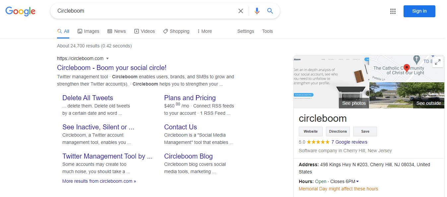Image resolution: width=447 pixels, height=197 pixels.
Task: Switch to the News tab
Action: click(x=117, y=31)
